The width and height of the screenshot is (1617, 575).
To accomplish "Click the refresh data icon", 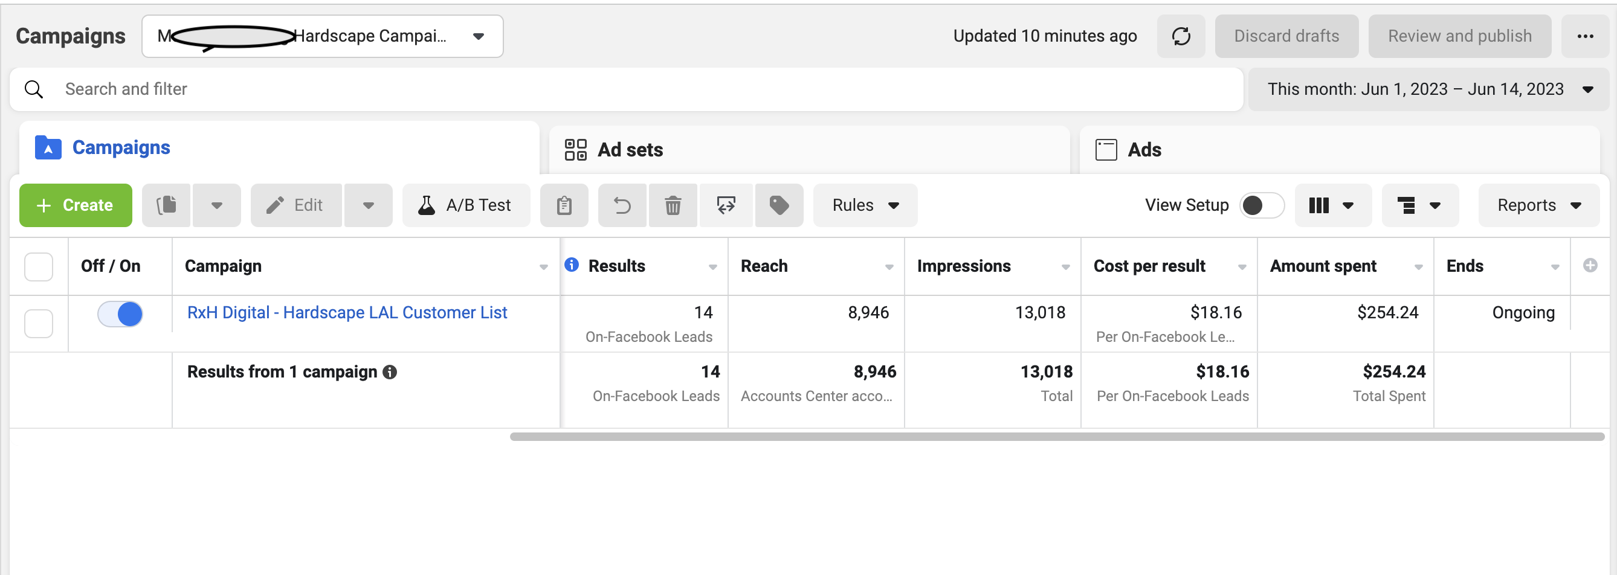I will 1180,36.
